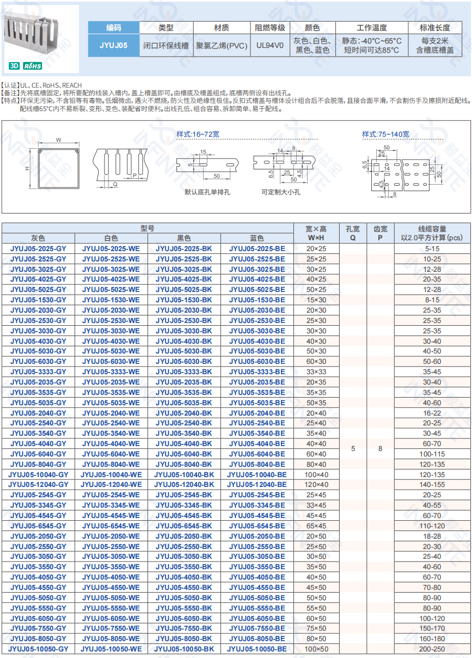
Task: Click the 蓝色 column header
Action: coord(257,238)
